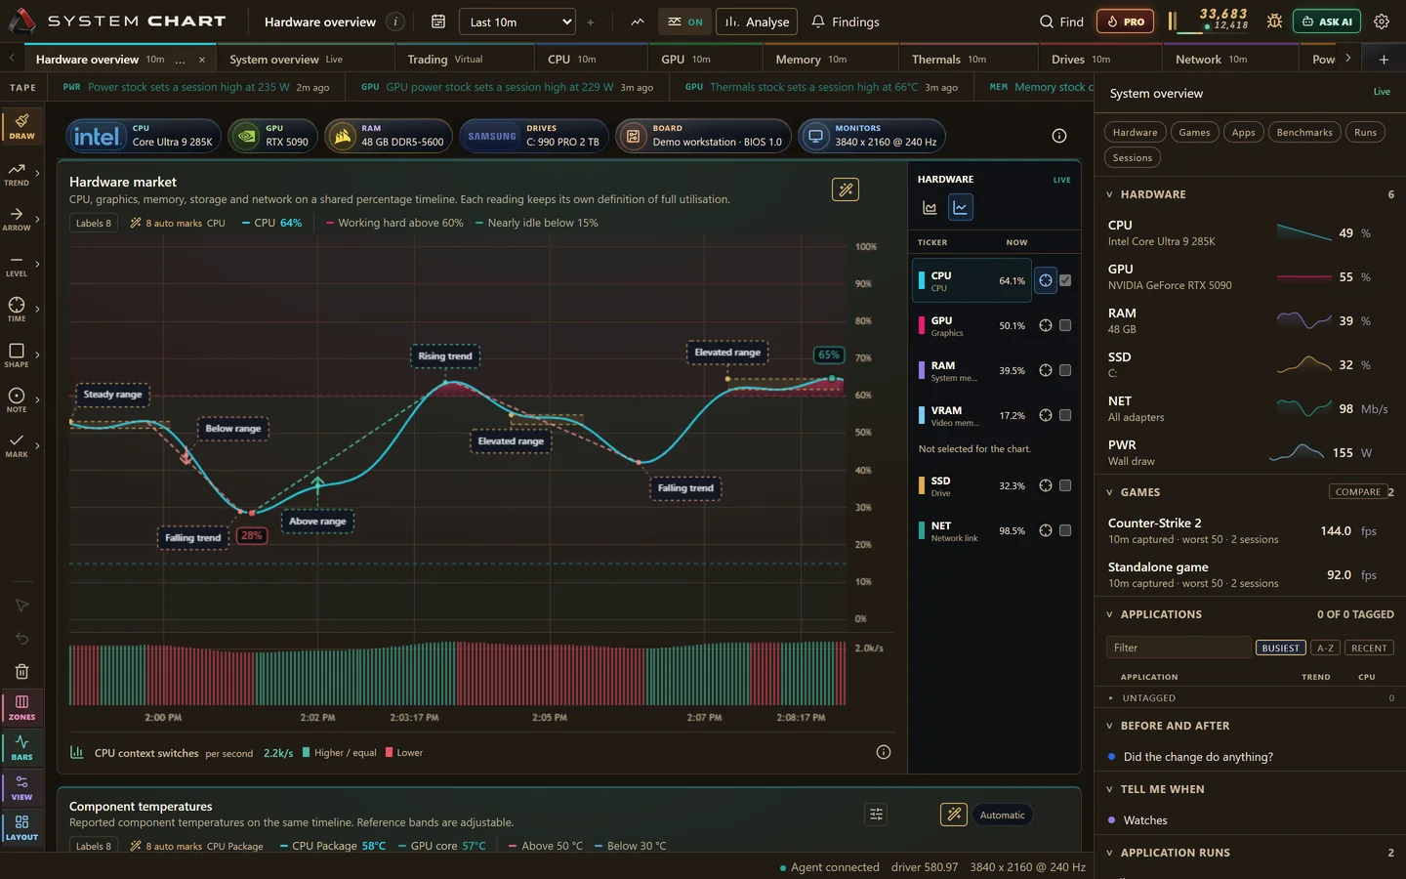1406x879 pixels.
Task: Tick the NET ticker checkbox
Action: (1065, 530)
